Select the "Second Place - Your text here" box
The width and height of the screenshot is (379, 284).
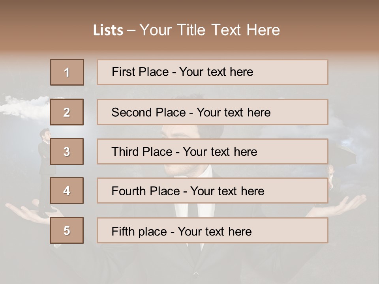[x=212, y=112]
